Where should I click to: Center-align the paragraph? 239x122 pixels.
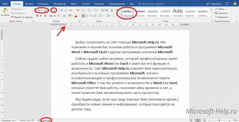(87, 16)
